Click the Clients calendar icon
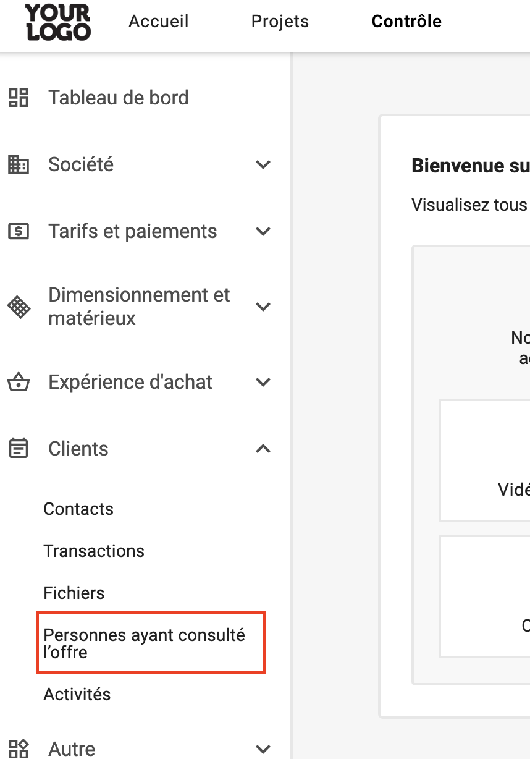 coord(19,449)
